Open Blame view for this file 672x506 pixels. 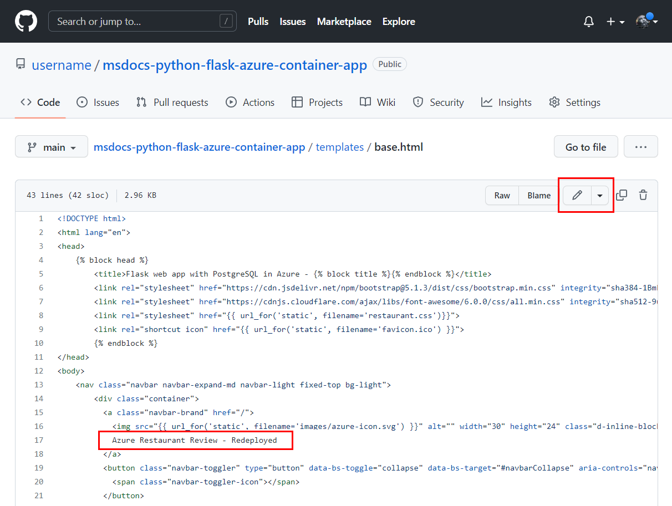538,195
